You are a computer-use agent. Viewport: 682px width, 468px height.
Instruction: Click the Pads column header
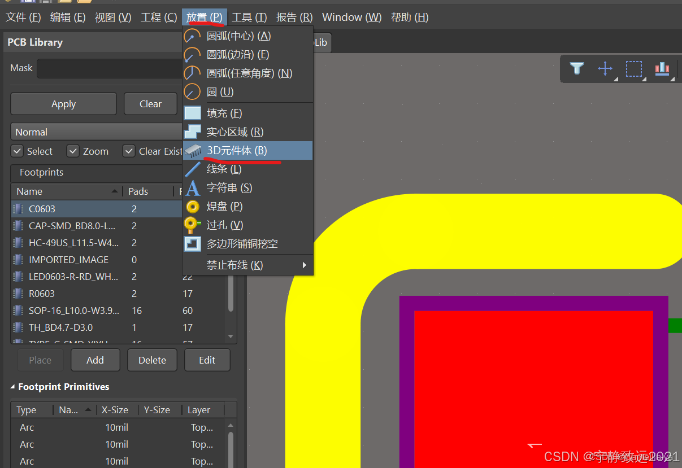[149, 191]
